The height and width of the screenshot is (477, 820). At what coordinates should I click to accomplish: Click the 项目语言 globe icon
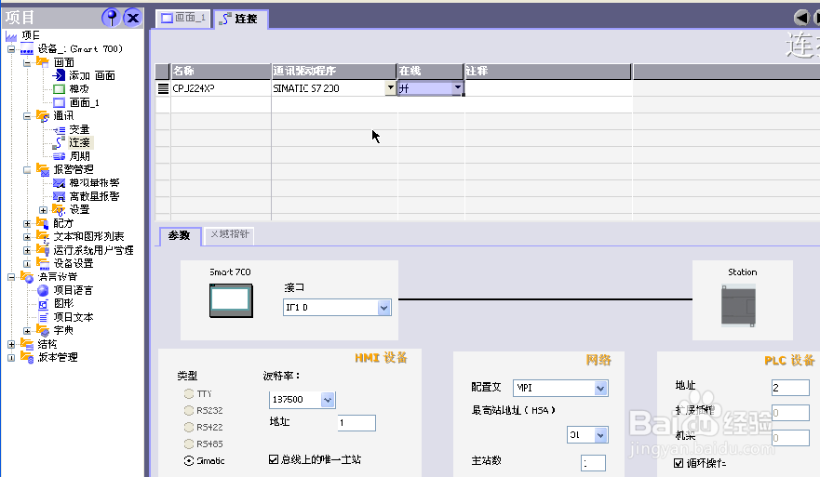(x=43, y=290)
